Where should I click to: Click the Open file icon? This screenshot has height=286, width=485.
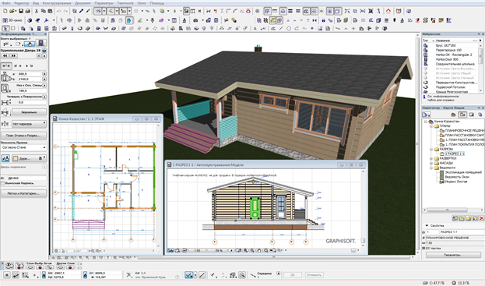tap(12, 11)
